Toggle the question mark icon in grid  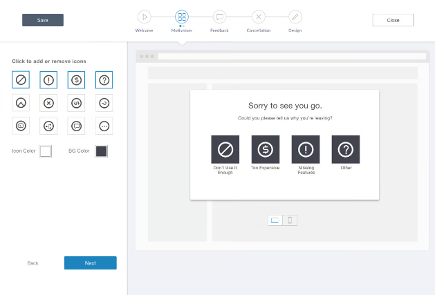tap(104, 80)
